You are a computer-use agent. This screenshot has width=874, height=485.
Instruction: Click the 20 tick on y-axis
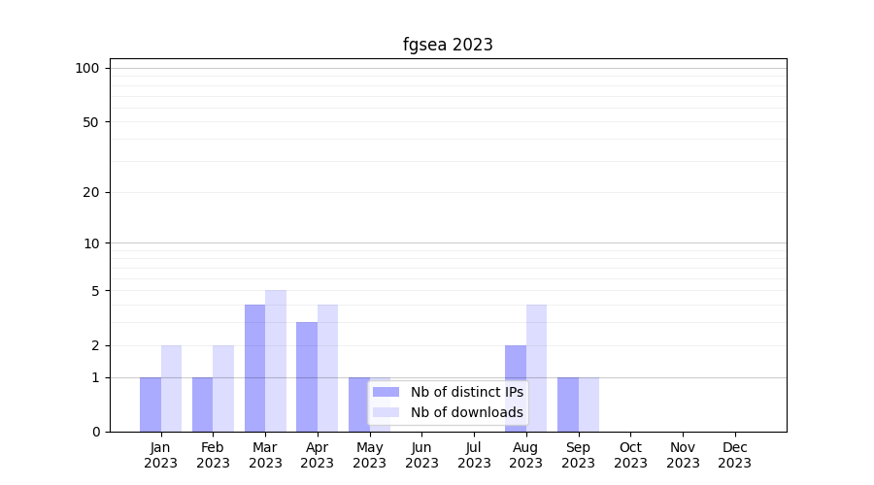click(91, 192)
